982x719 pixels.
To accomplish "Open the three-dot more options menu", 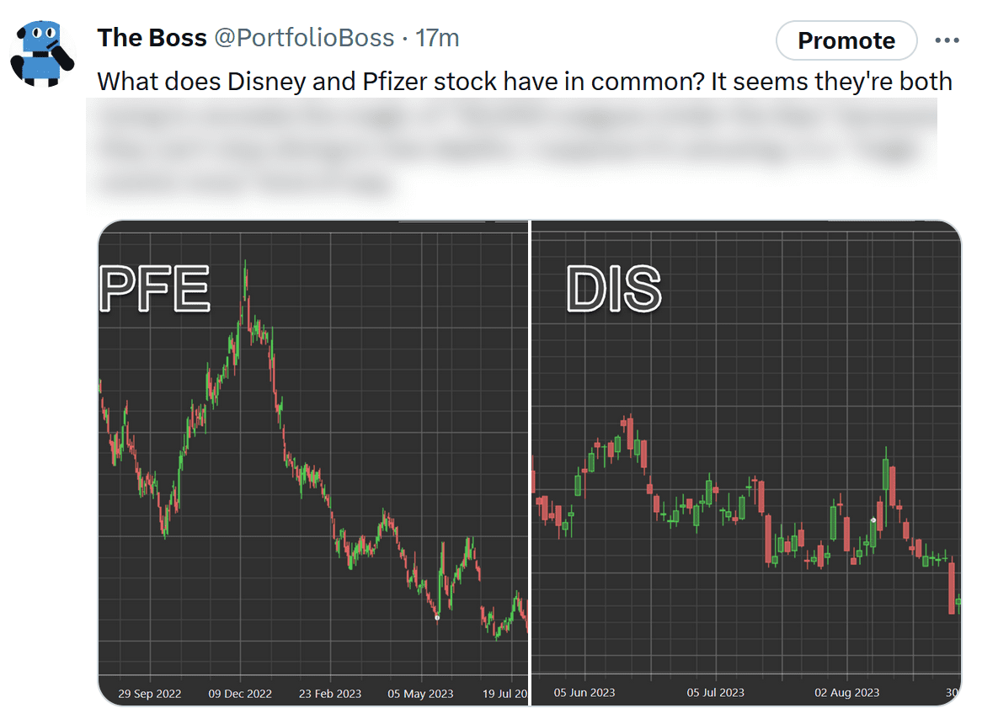I will coord(947,40).
